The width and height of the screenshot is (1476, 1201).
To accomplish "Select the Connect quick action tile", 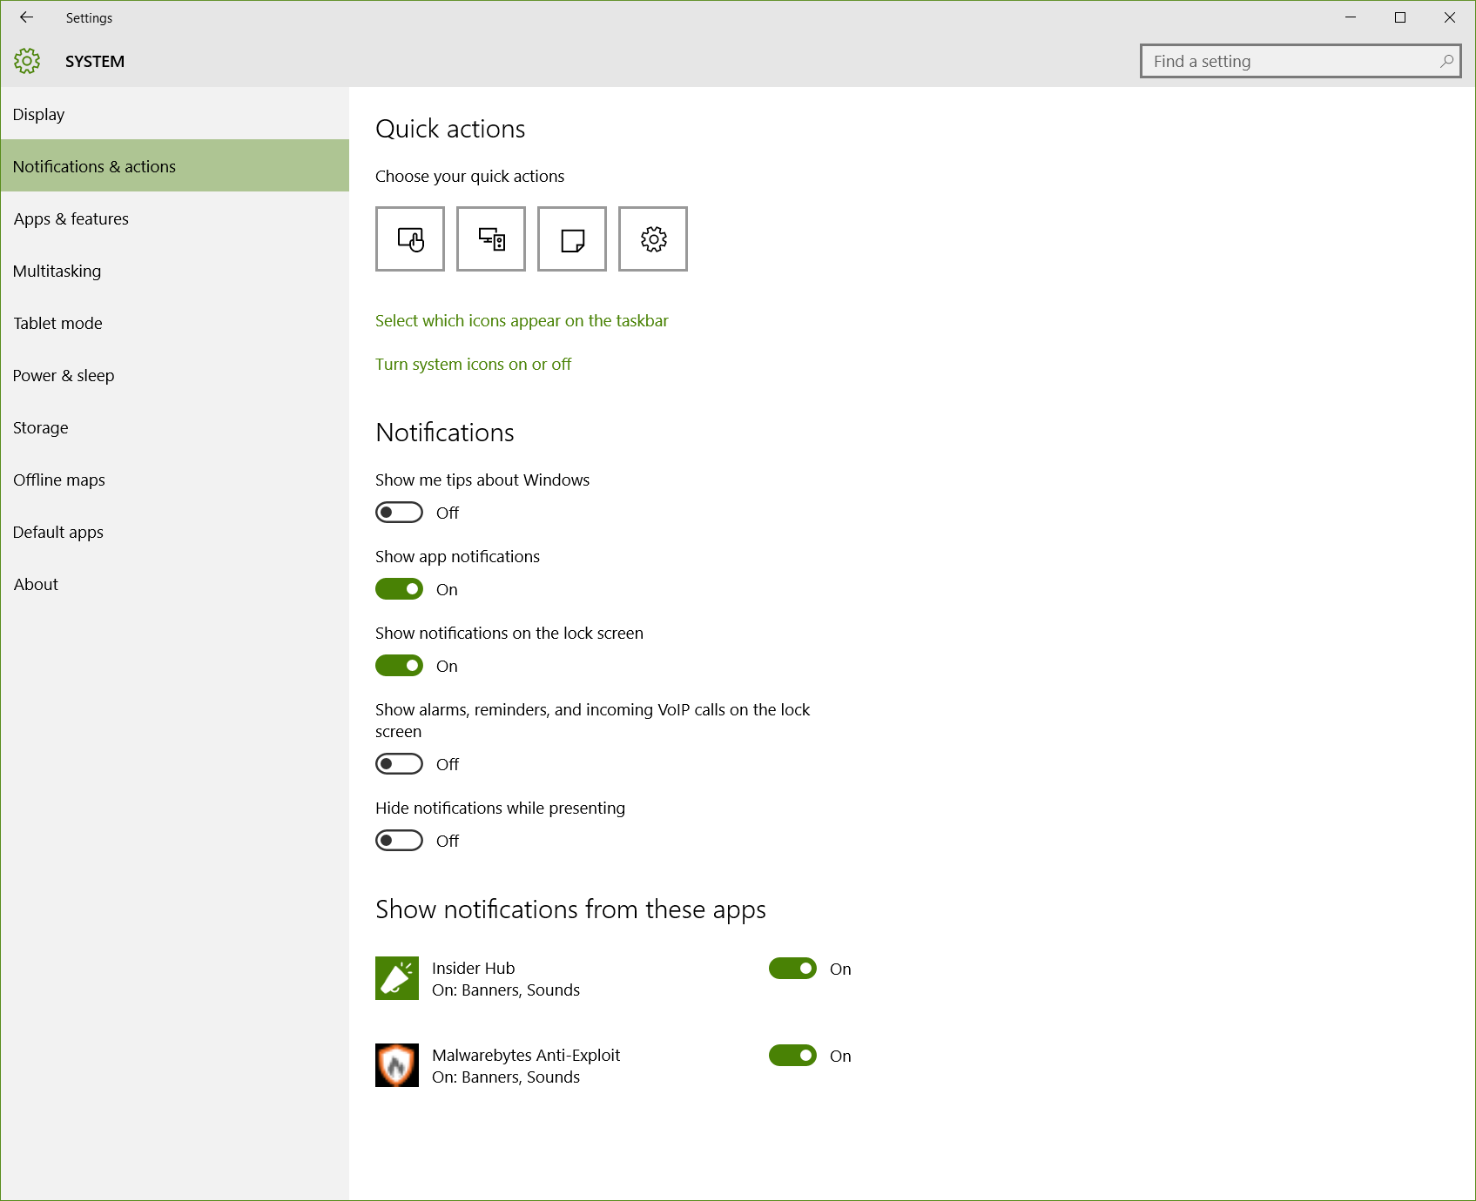I will 491,239.
